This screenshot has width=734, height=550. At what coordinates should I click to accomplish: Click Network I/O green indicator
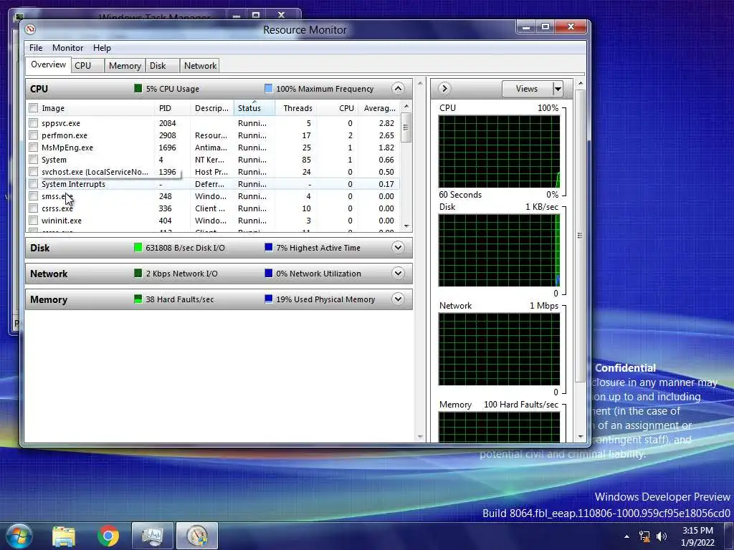138,273
